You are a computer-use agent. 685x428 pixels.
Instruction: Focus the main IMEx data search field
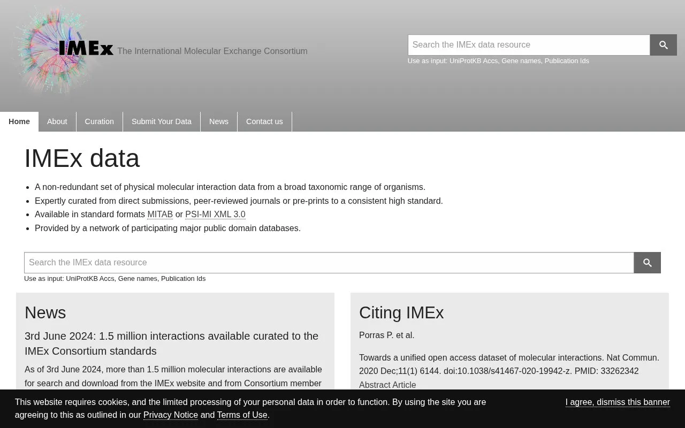coord(329,263)
